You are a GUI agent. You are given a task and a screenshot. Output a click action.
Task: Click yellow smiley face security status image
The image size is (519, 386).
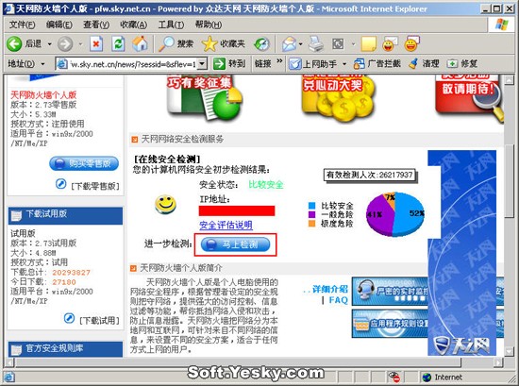(x=165, y=205)
